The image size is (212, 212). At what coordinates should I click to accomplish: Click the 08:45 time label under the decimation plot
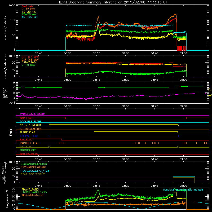[x=154, y=186]
